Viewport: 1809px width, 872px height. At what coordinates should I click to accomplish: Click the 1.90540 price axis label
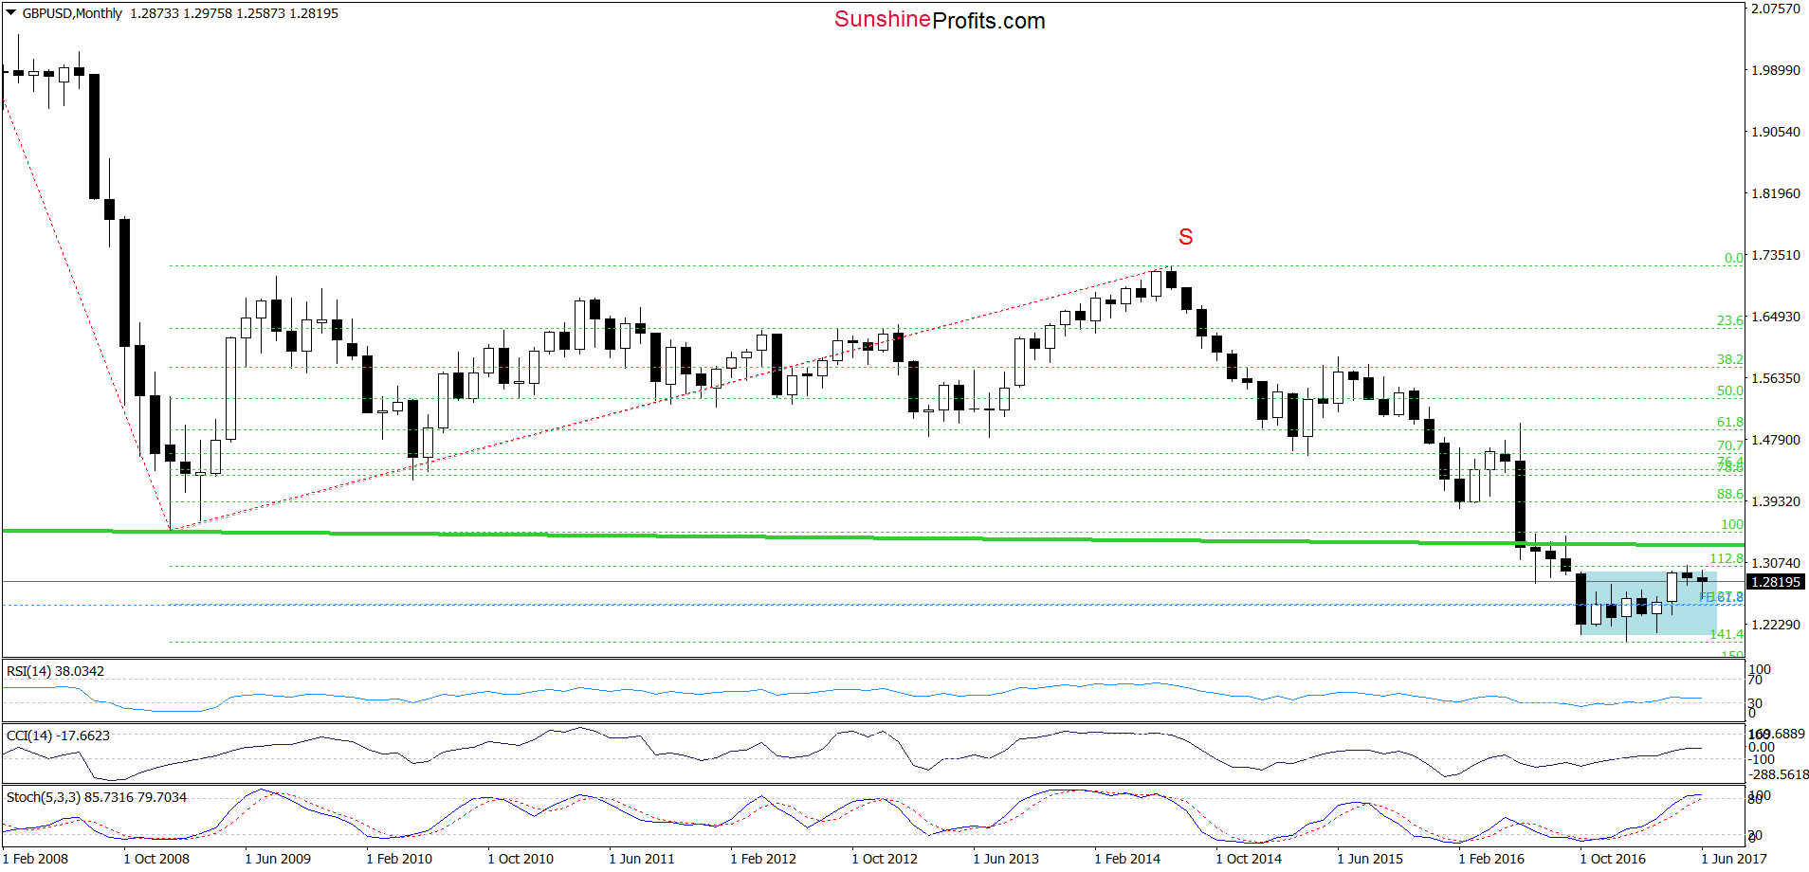pyautogui.click(x=1775, y=132)
